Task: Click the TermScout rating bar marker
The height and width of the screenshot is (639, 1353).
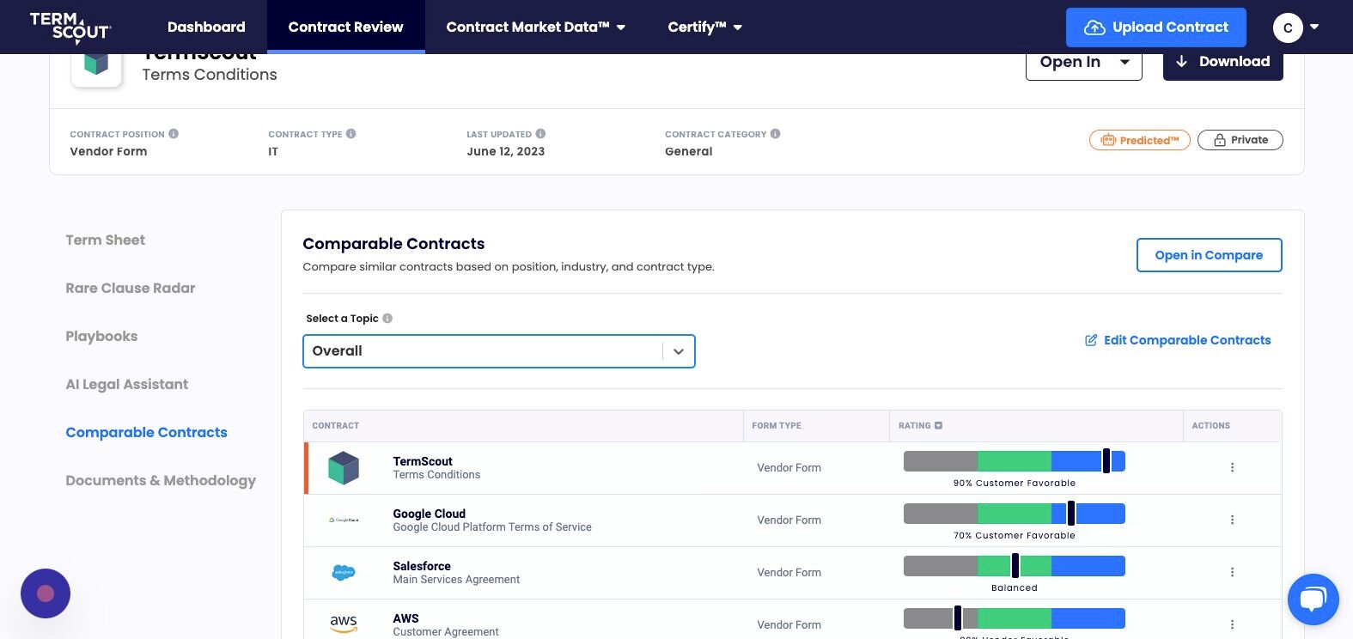Action: tap(1106, 461)
